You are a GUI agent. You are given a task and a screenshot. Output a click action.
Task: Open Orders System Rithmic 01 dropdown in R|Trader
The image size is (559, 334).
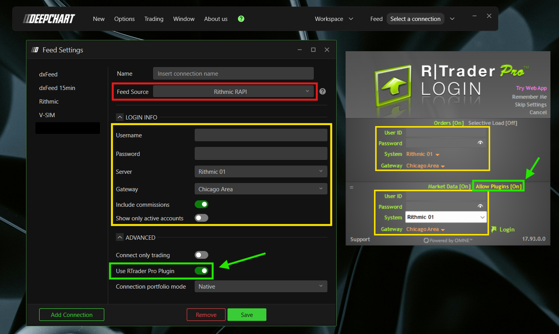423,154
